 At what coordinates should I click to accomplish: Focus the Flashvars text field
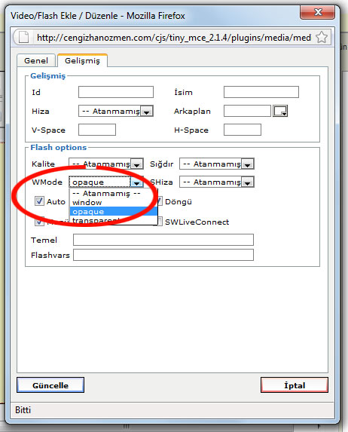coord(163,255)
